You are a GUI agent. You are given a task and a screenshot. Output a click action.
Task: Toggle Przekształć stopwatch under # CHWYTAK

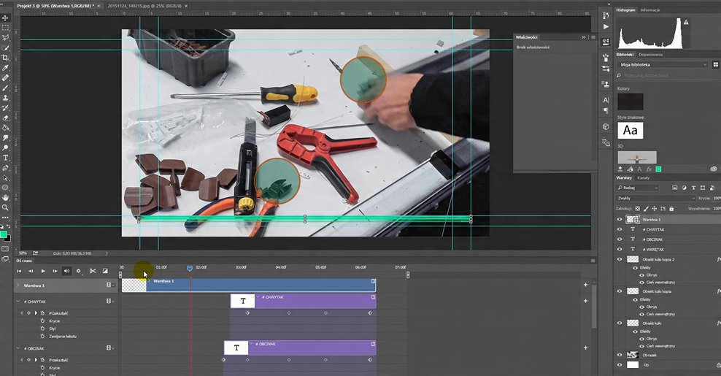tap(42, 313)
